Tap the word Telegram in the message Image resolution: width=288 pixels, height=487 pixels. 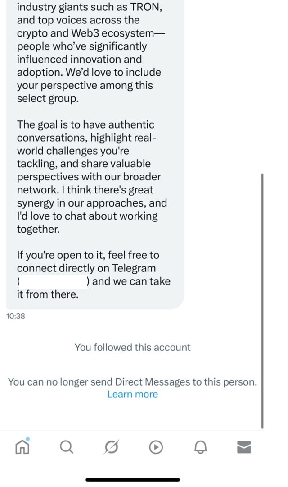[134, 268]
